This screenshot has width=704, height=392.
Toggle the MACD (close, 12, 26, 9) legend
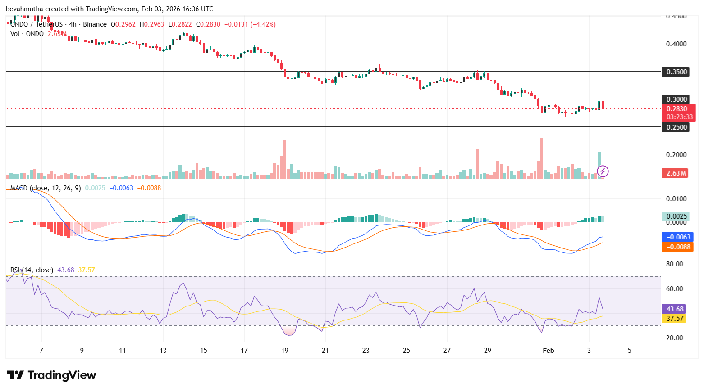(x=45, y=189)
